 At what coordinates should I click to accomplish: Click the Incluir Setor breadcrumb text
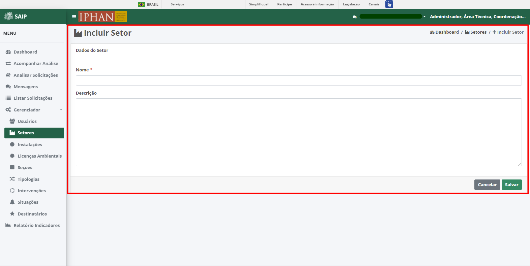pos(510,32)
